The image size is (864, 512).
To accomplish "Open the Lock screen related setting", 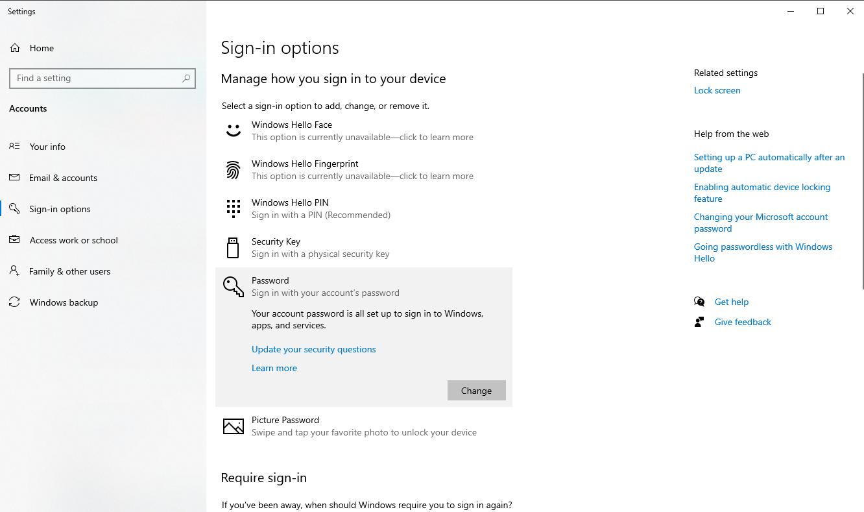I will tap(717, 90).
